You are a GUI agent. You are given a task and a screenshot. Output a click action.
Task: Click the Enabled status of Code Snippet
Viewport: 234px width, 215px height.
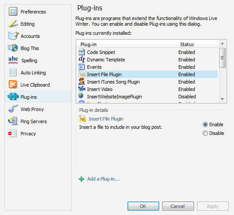click(x=187, y=52)
